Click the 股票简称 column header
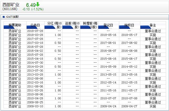The image size is (169, 111). (x=15, y=25)
